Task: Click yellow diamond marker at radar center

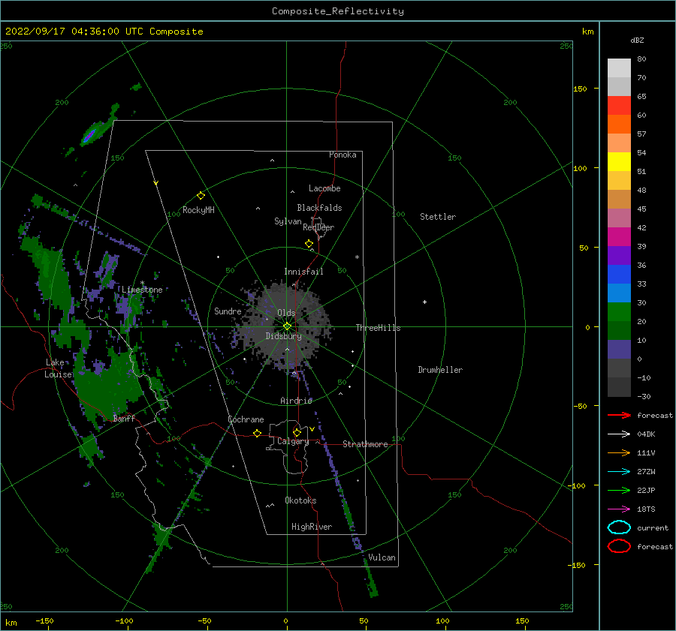Action: 287,326
